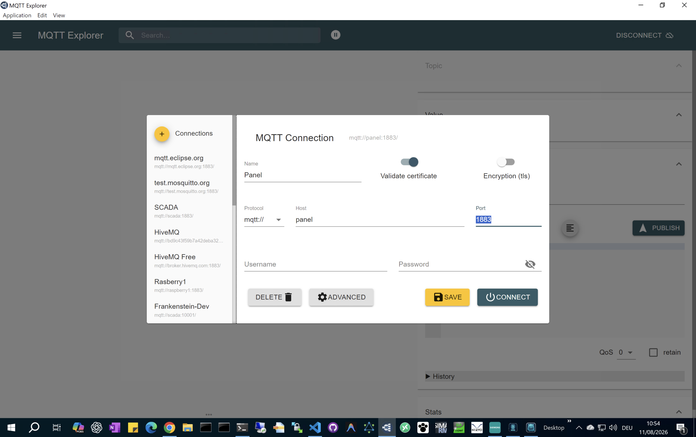
Task: Open the Protocol dropdown
Action: click(264, 220)
